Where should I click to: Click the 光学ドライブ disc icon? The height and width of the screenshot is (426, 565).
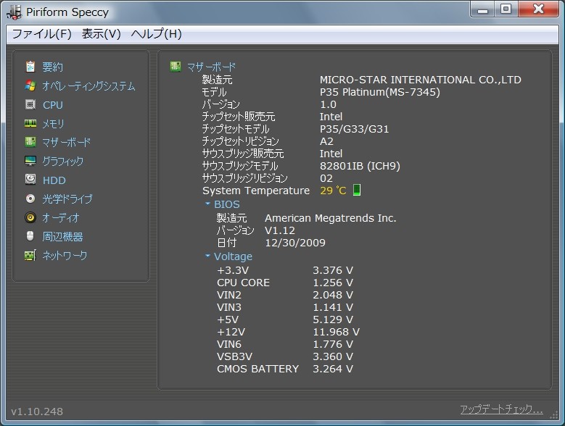tap(30, 199)
